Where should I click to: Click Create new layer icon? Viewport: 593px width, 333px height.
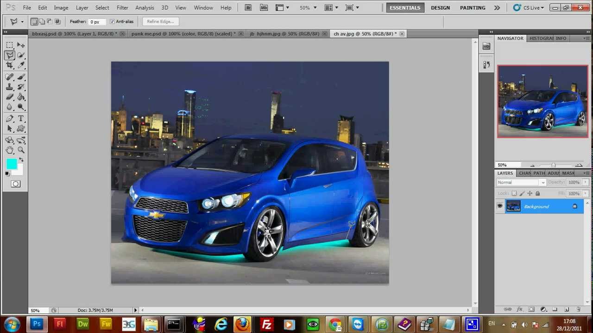pyautogui.click(x=567, y=309)
